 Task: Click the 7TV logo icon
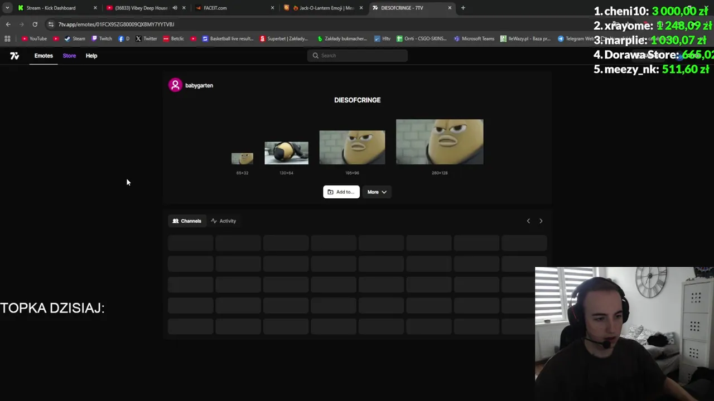[15, 56]
